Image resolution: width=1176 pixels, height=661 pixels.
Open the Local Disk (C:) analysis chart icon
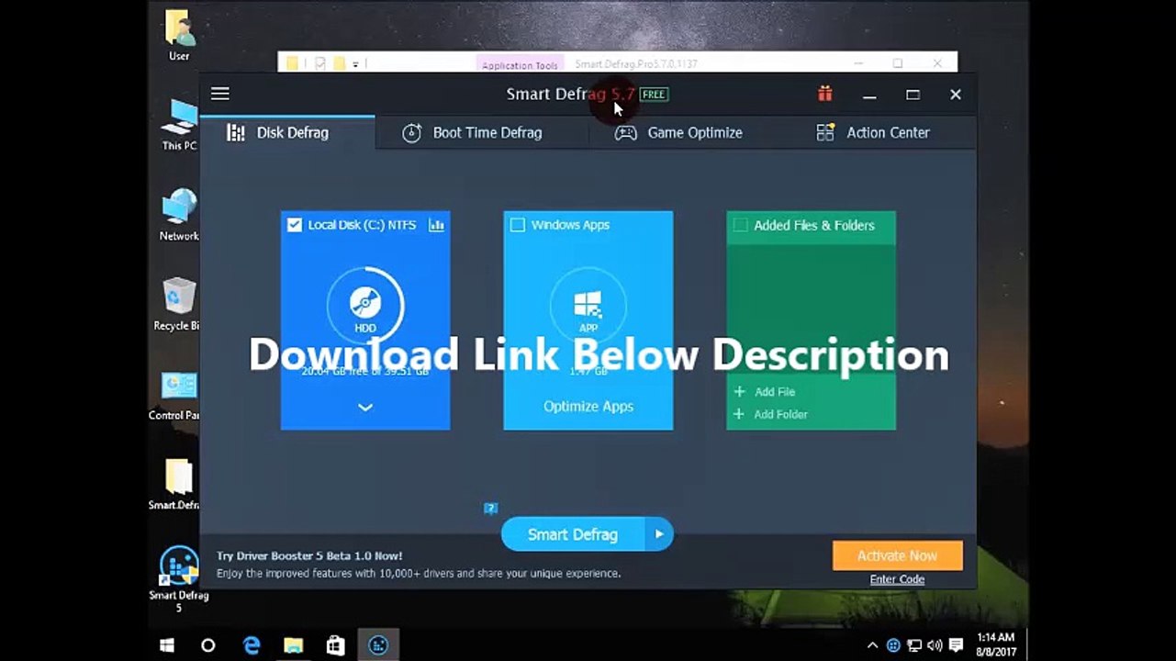(436, 225)
